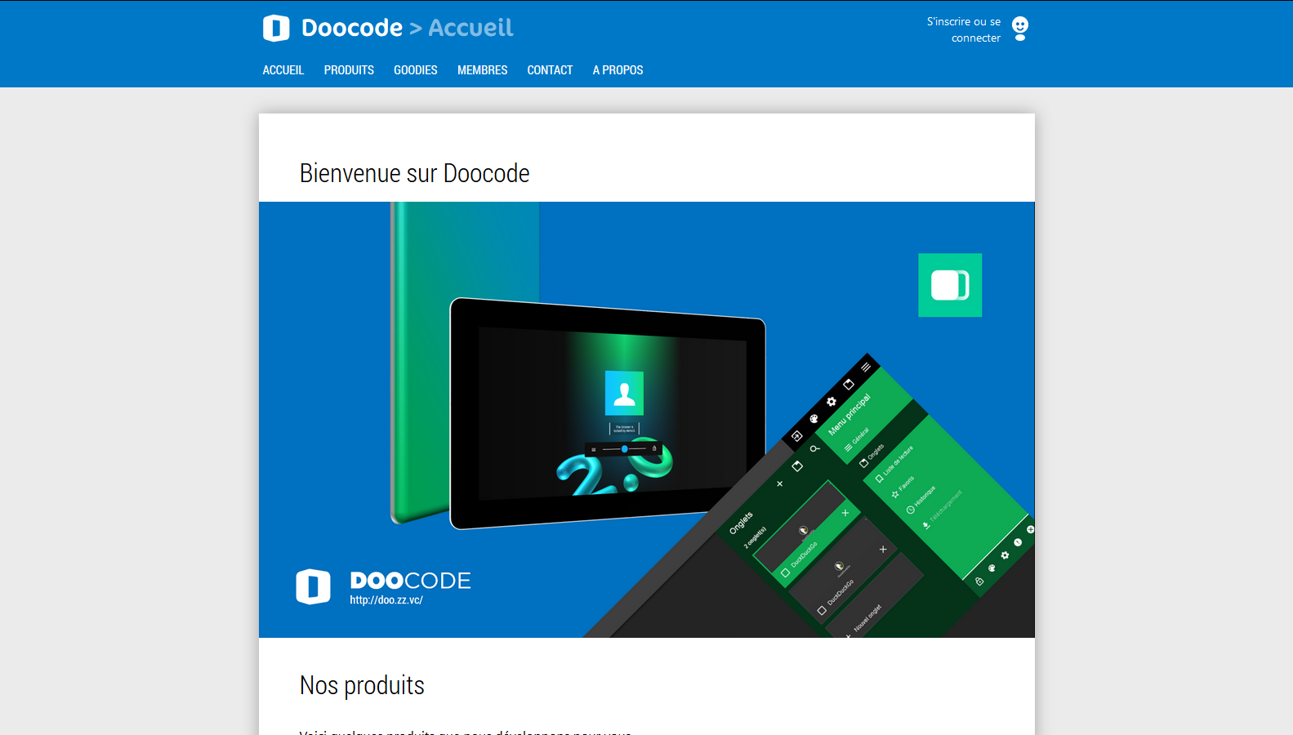Open the PRODUITS menu item
The image size is (1293, 735).
pos(349,70)
